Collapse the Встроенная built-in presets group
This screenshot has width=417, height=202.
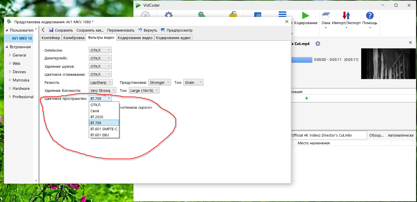point(7,47)
